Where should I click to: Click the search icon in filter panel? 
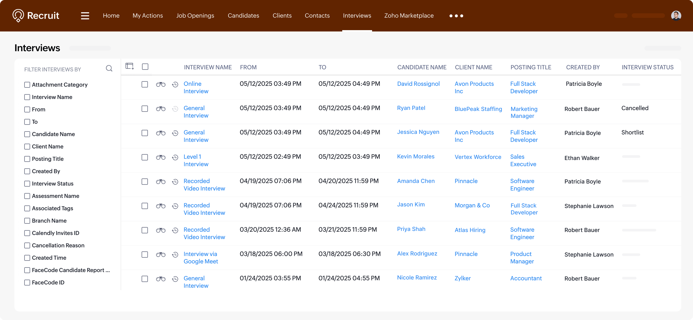click(x=109, y=68)
